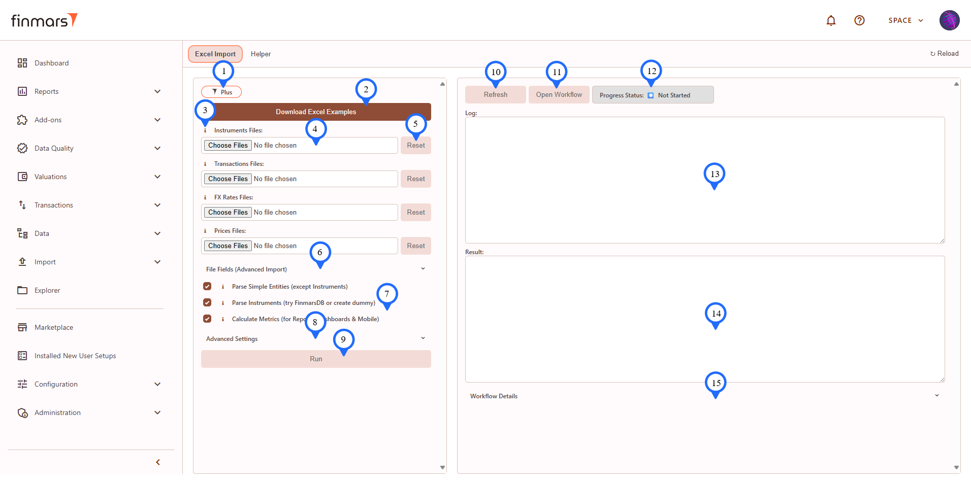Click the Transactions arrows icon
The image size is (971, 484).
[22, 205]
